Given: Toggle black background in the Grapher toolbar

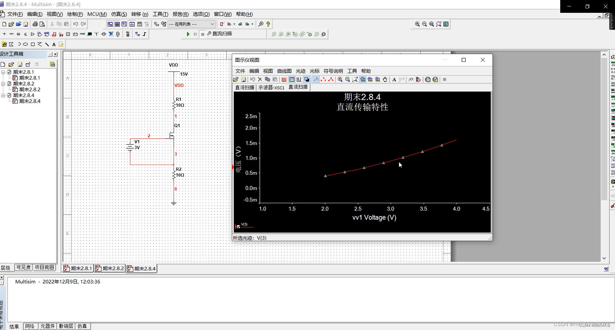Looking at the screenshot, I should (x=307, y=79).
